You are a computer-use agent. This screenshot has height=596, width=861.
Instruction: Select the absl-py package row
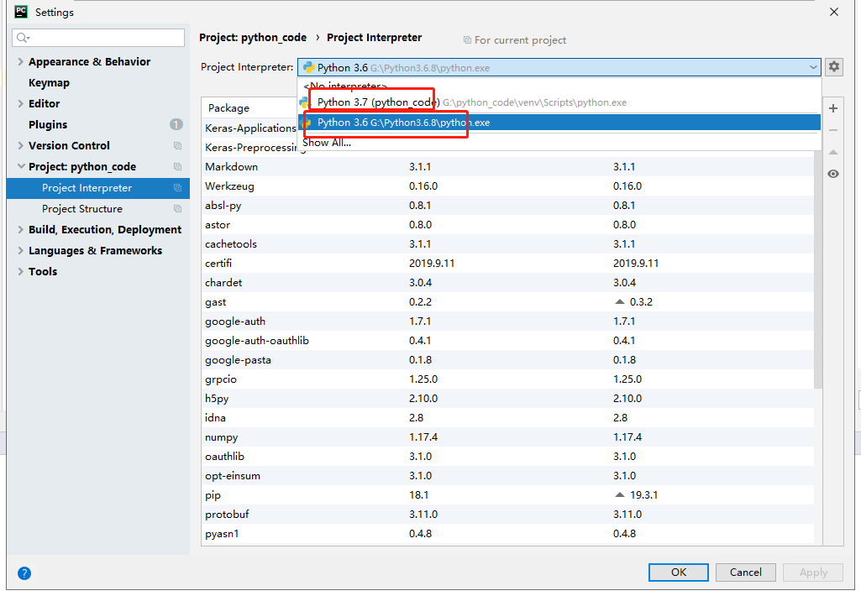507,206
